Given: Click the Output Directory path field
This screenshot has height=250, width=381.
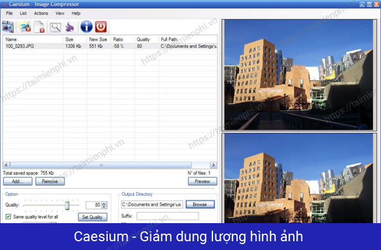Looking at the screenshot, I should click(x=152, y=204).
